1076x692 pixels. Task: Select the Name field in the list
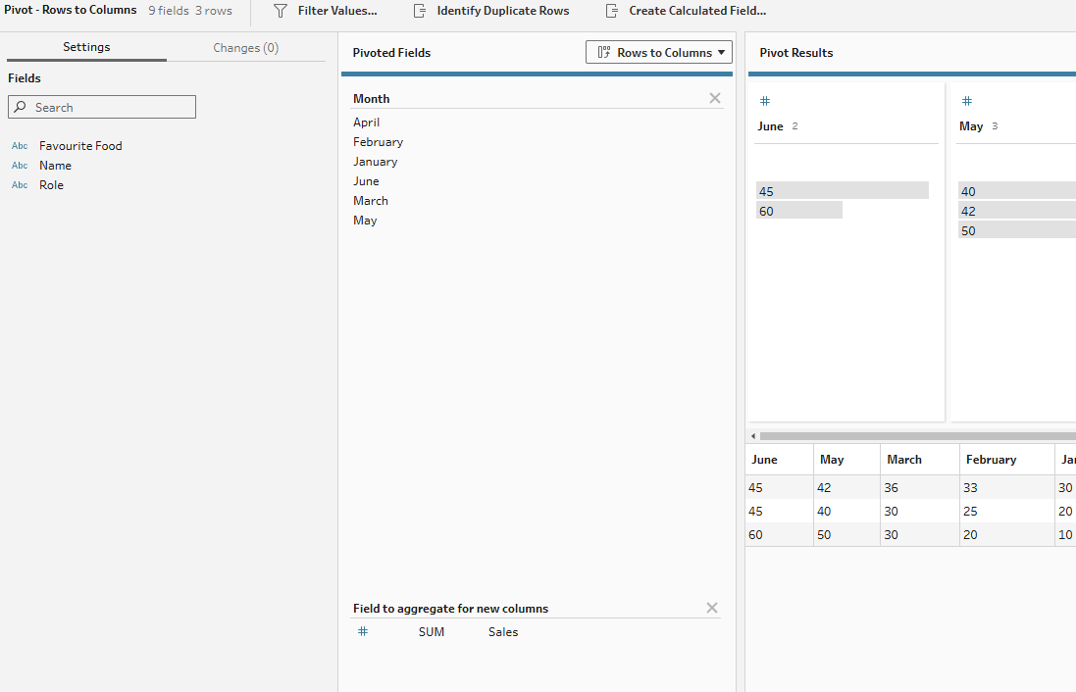[x=55, y=166]
